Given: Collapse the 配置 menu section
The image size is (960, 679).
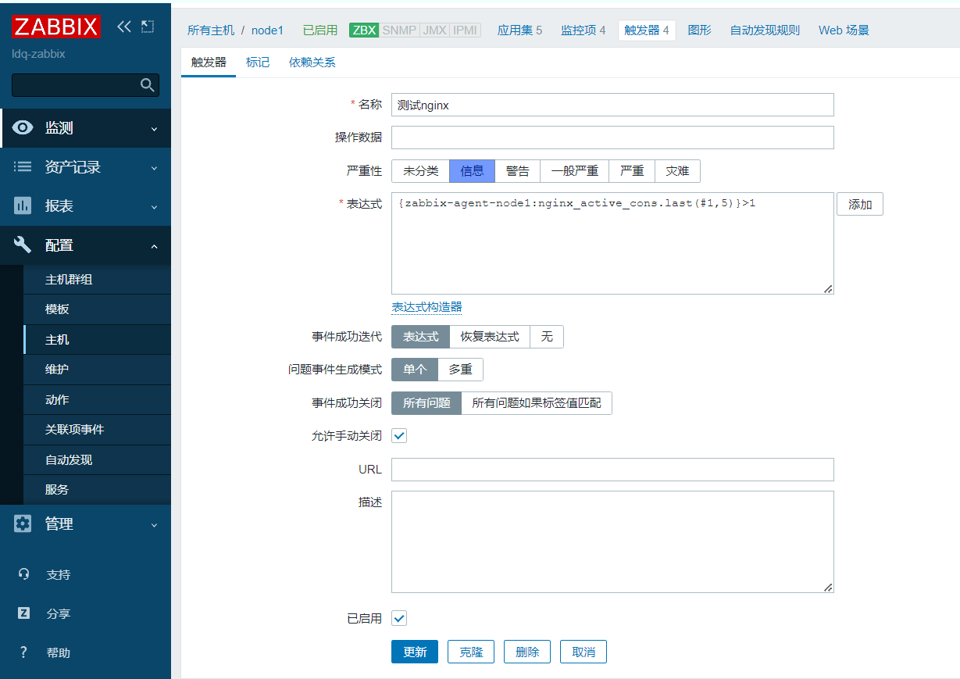Looking at the screenshot, I should (x=154, y=246).
